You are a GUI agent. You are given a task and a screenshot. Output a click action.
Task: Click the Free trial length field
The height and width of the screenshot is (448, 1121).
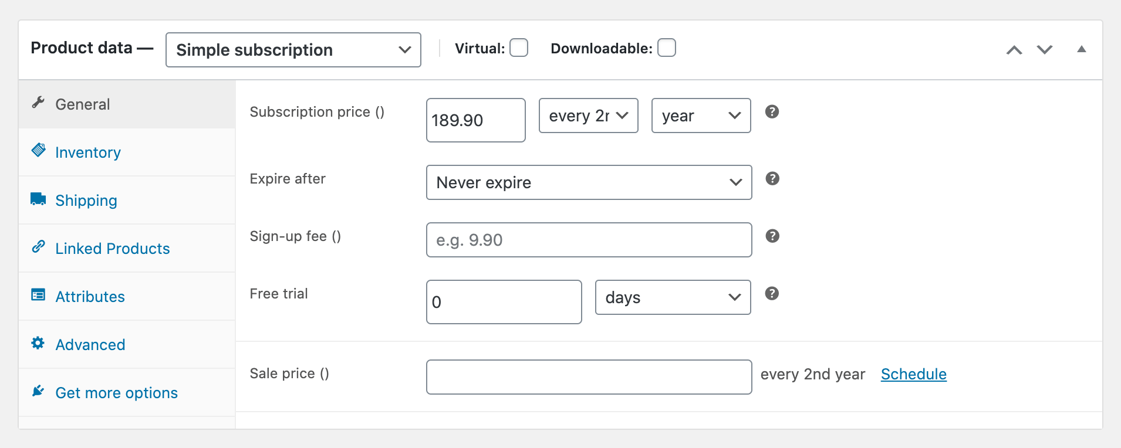click(504, 302)
